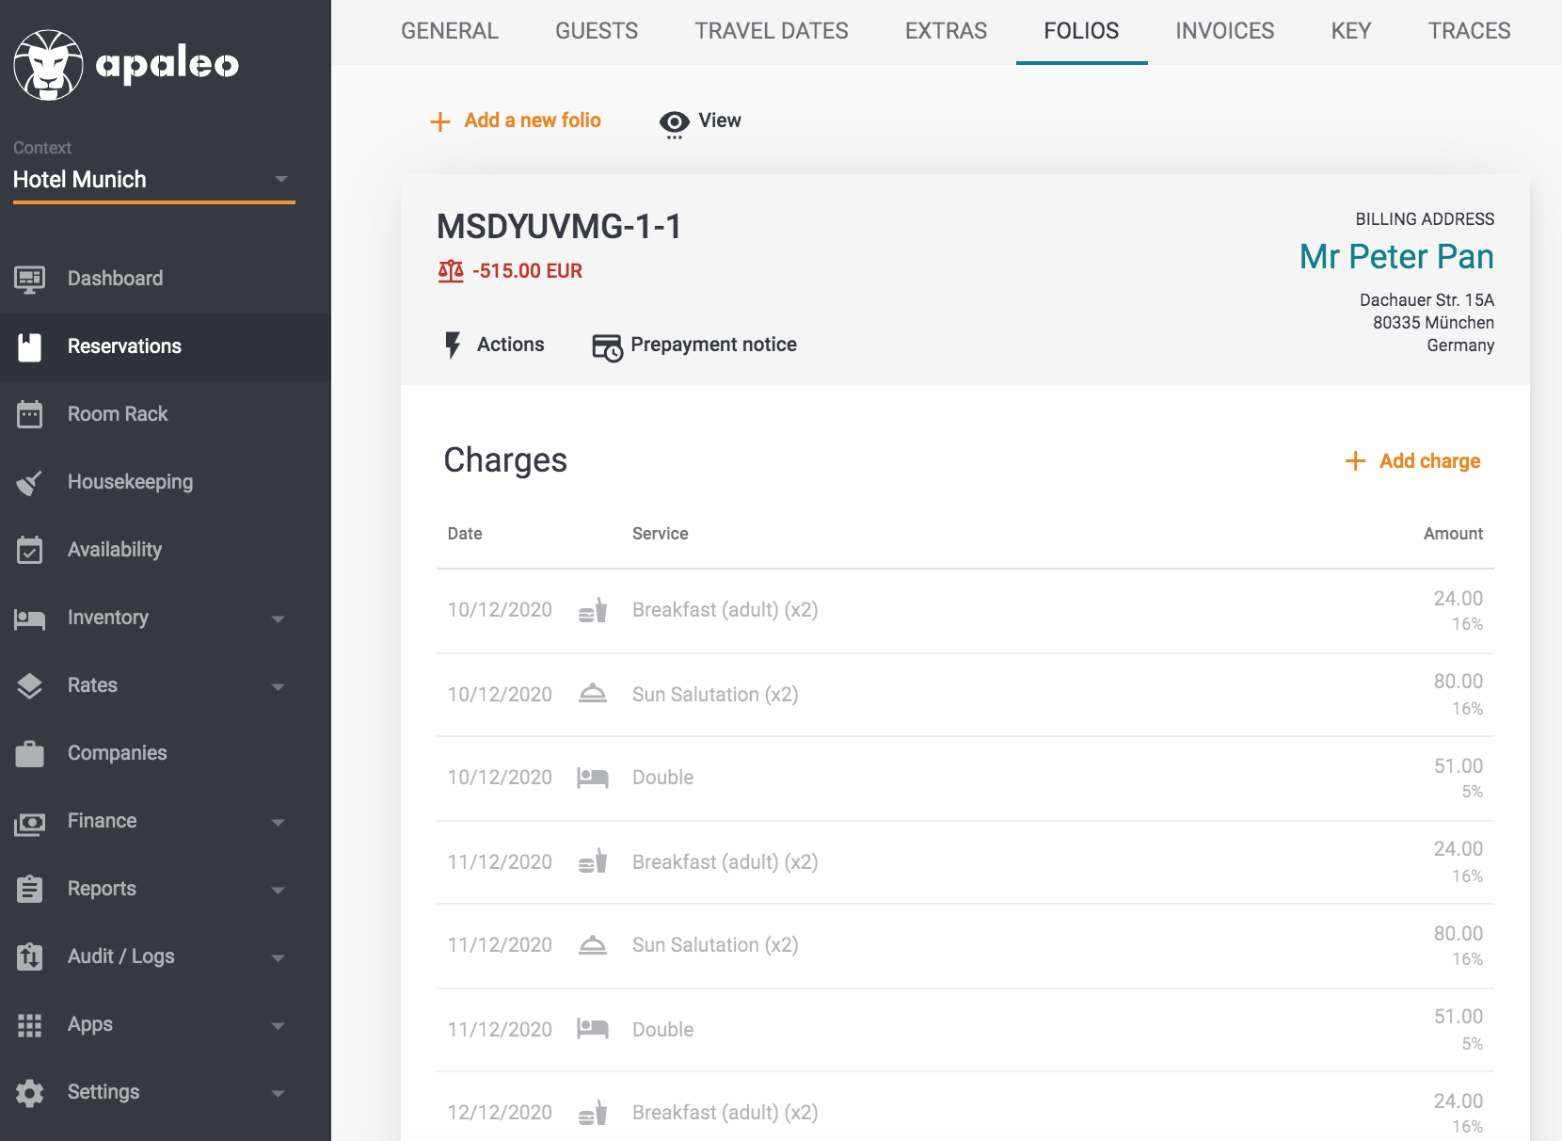Open the TRAVEL DATES tab
This screenshot has height=1141, width=1562.
[x=772, y=31]
